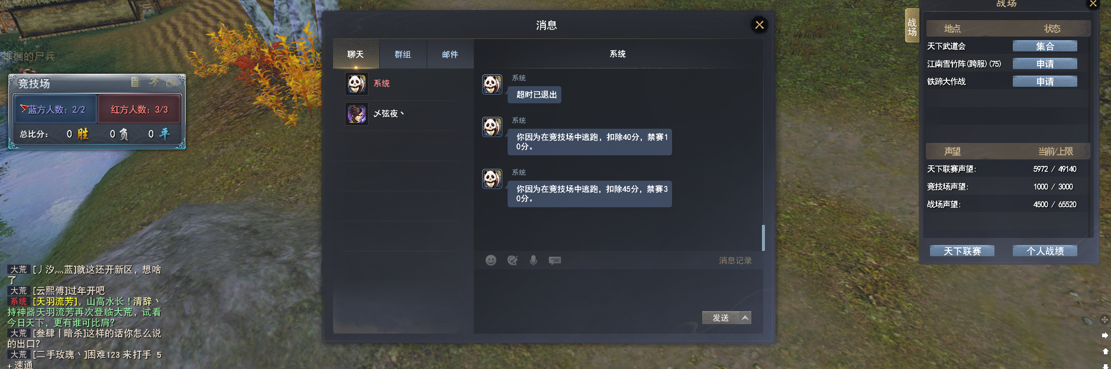Open the メ弦夜丶 chat conversation
This screenshot has width=1111, height=369.
coord(403,113)
